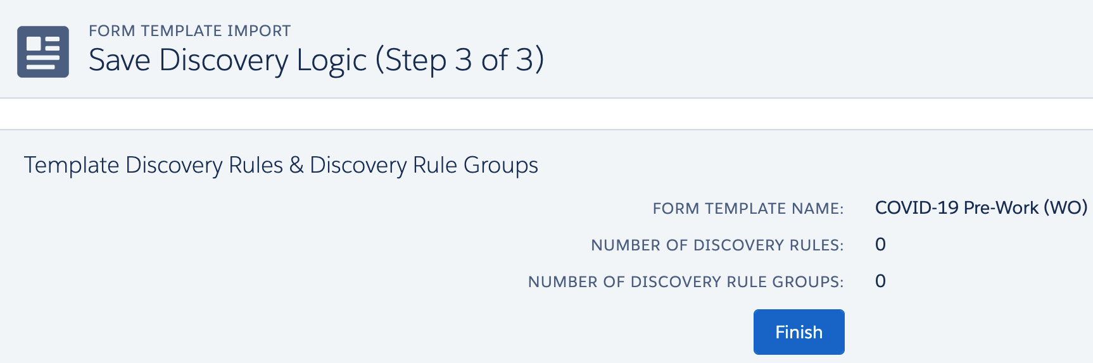Select the Discovery Rule Groups heading words
The height and width of the screenshot is (363, 1093).
pos(424,165)
